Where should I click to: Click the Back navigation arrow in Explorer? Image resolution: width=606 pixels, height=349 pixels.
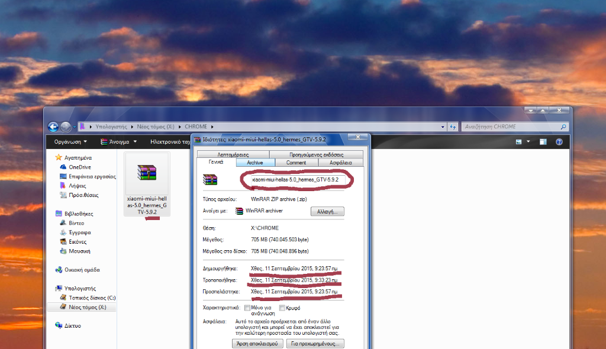pos(53,127)
